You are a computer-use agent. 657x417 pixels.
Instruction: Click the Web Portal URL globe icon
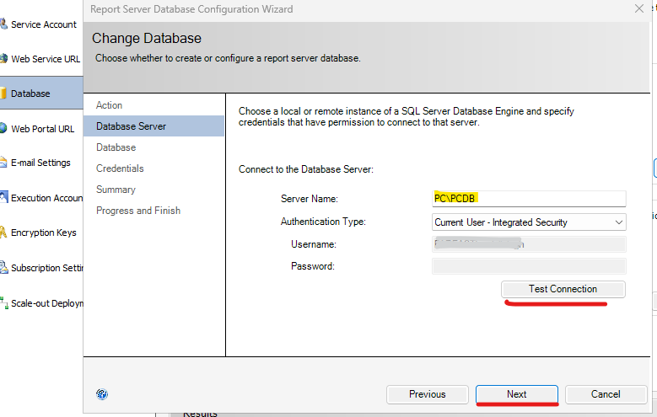(x=3, y=128)
